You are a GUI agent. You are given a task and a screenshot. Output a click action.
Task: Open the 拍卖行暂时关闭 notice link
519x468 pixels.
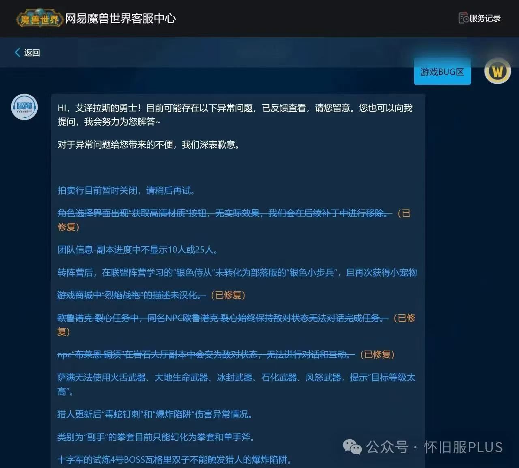(x=126, y=190)
